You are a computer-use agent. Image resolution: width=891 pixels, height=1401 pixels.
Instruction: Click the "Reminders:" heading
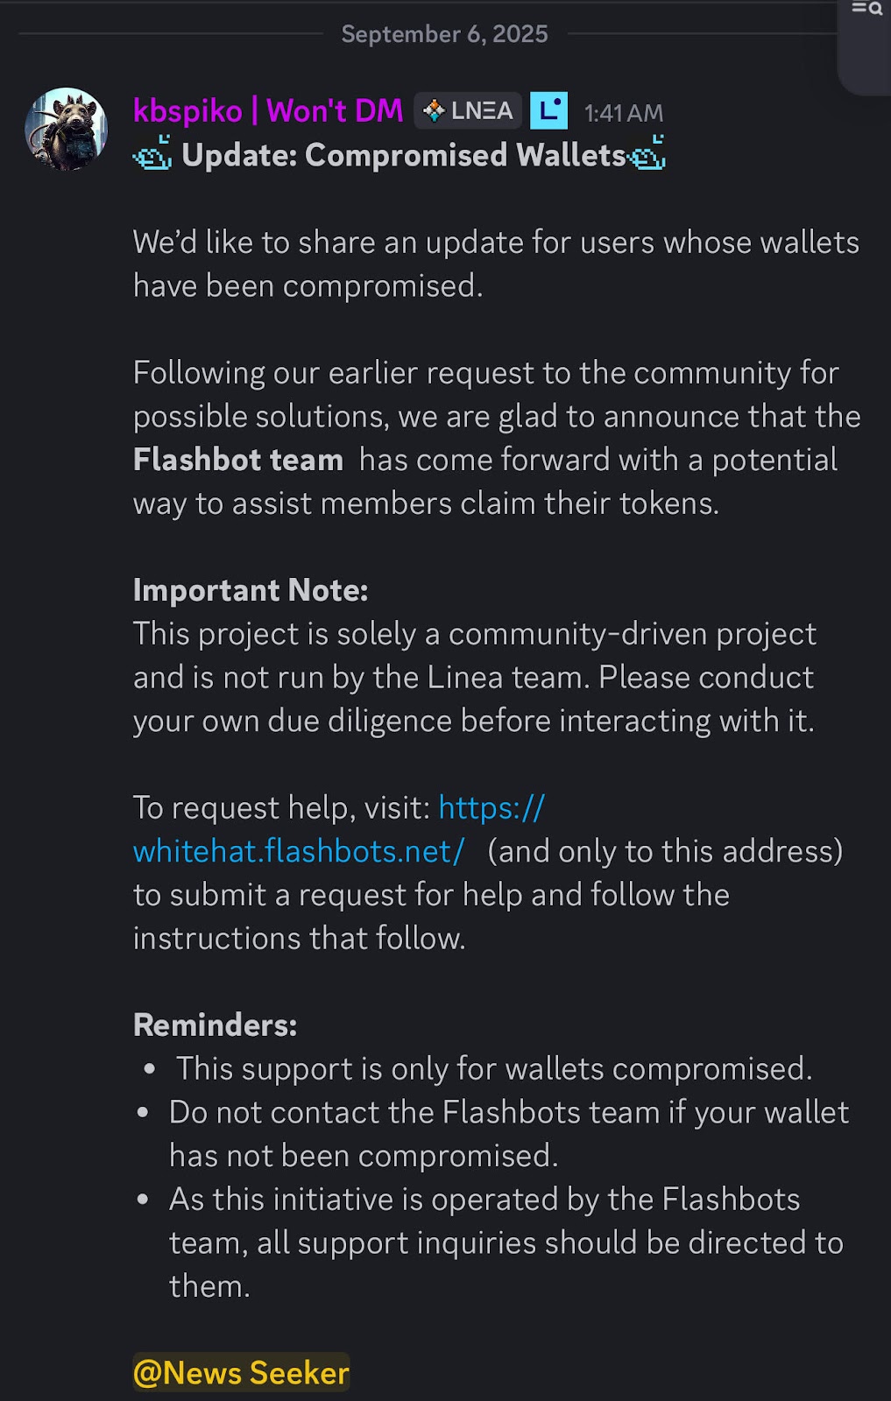pyautogui.click(x=215, y=1024)
